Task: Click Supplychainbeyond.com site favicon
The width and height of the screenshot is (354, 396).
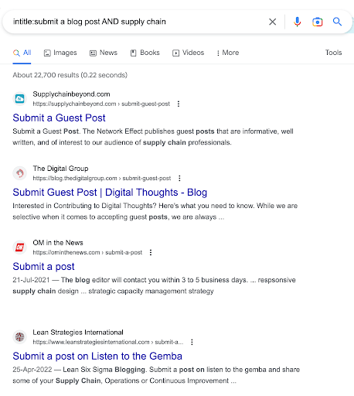Action: tap(19, 98)
